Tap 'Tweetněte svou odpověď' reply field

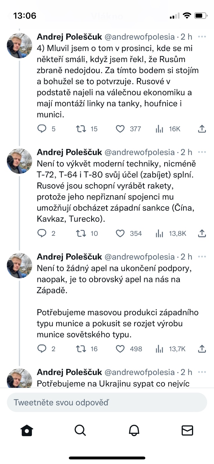[x=107, y=403]
